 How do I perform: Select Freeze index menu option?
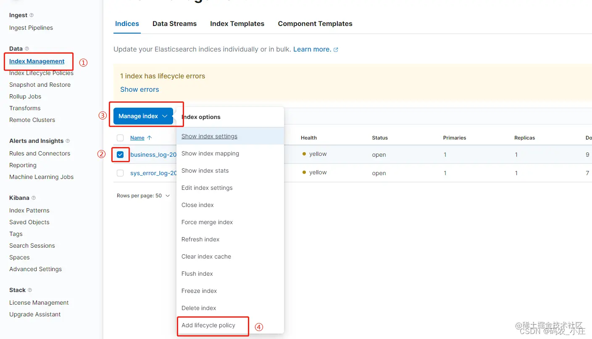pyautogui.click(x=230, y=291)
